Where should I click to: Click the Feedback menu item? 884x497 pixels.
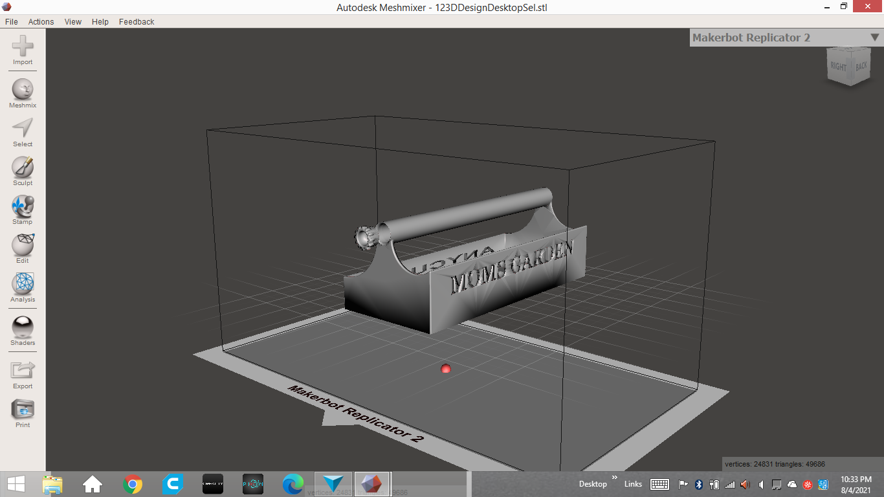[137, 21]
